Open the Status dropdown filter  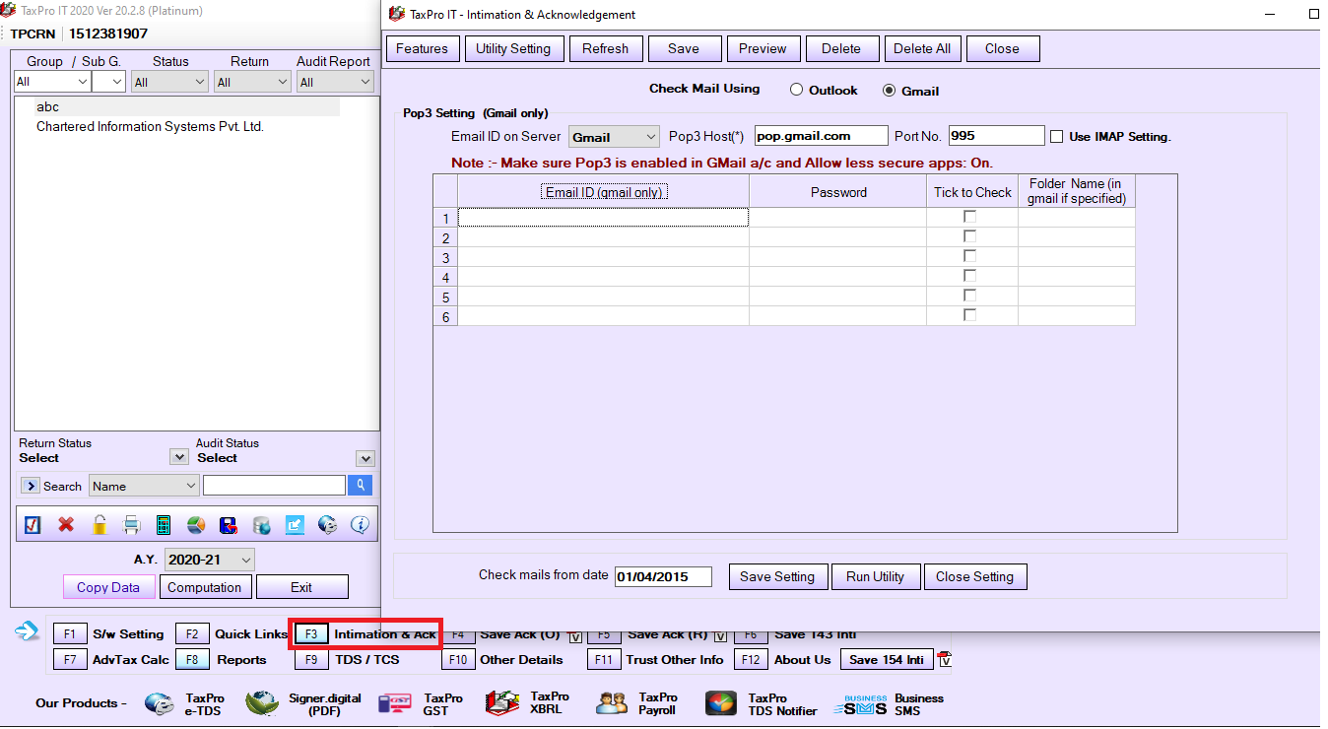(169, 82)
